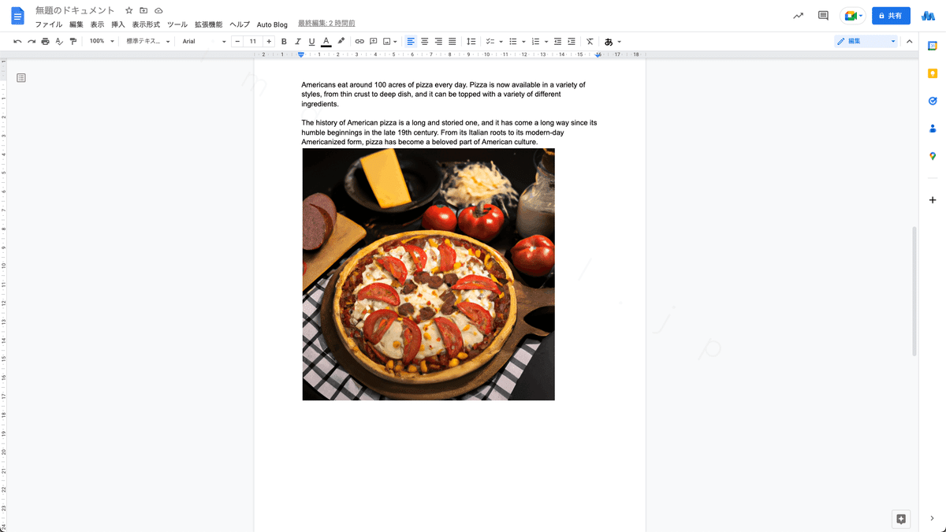946x532 pixels.
Task: Open activity dashboard trend icon
Action: pyautogui.click(x=799, y=16)
